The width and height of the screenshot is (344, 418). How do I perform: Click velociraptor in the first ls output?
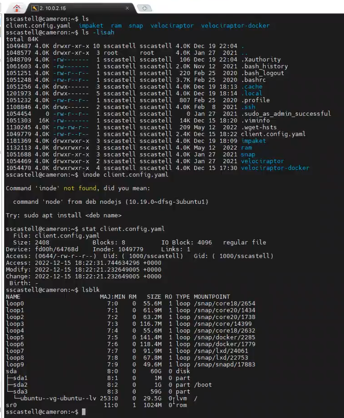click(x=172, y=26)
